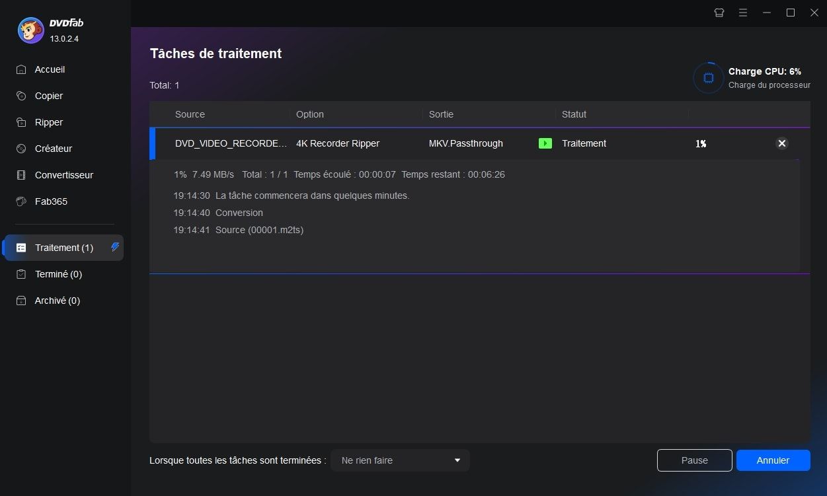Maximize the DVDFab window
827x496 pixels.
(791, 13)
